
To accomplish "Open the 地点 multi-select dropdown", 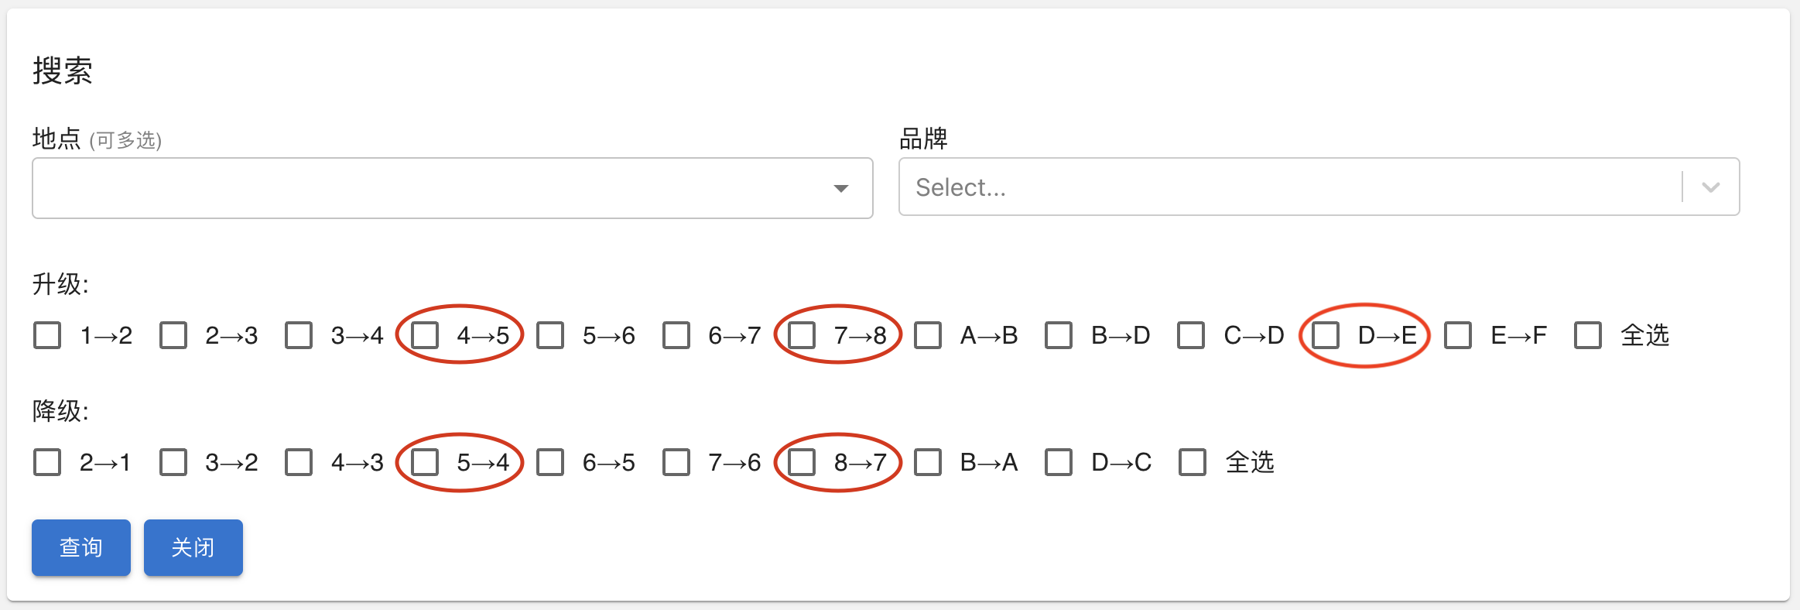I will 433,188.
